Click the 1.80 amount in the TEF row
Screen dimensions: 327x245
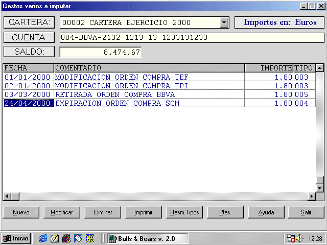(269, 77)
